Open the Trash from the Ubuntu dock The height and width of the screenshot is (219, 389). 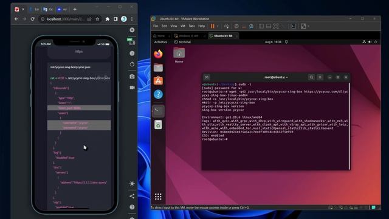(158, 125)
